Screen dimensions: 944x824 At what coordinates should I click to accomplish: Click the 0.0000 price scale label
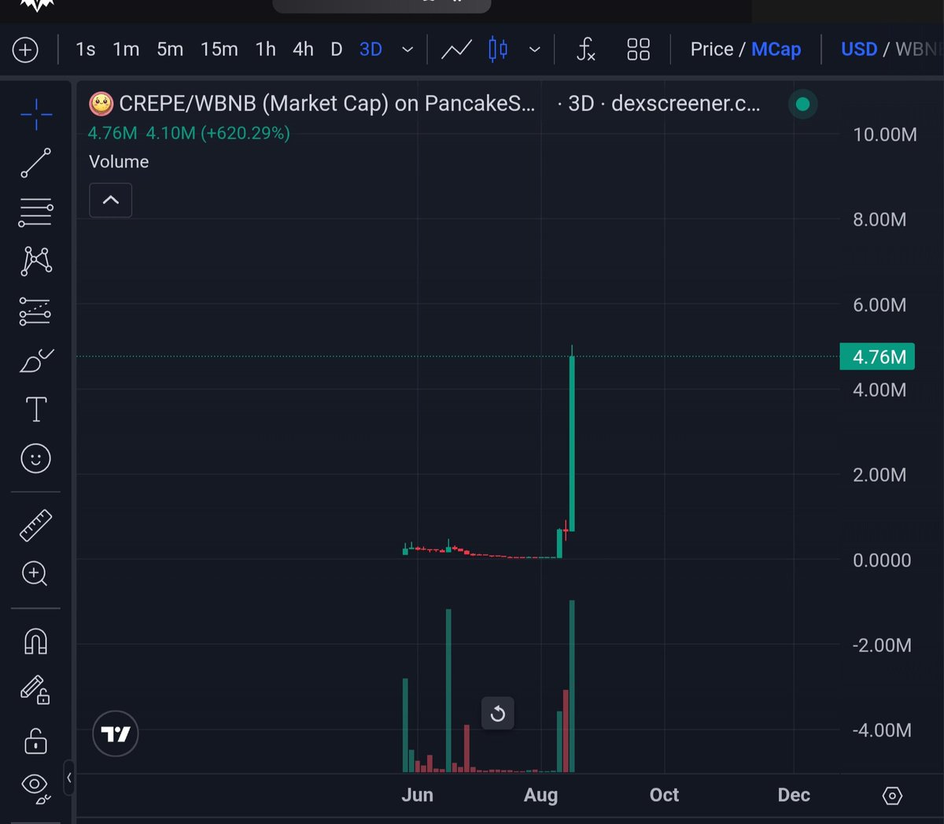pos(882,560)
